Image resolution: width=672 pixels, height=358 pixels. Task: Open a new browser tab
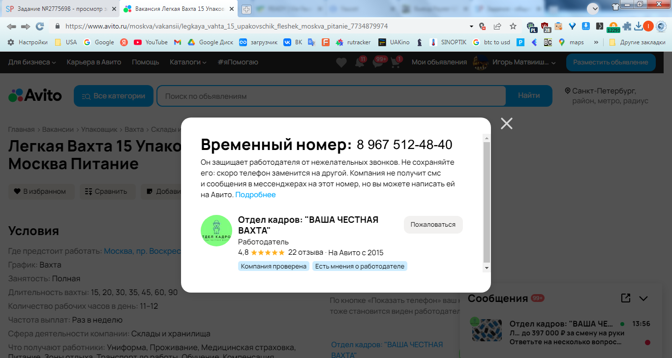(246, 9)
